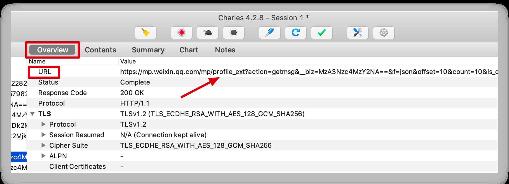The height and width of the screenshot is (184, 509).
Task: Compose a new request with the pen icon
Action: pyautogui.click(x=270, y=33)
